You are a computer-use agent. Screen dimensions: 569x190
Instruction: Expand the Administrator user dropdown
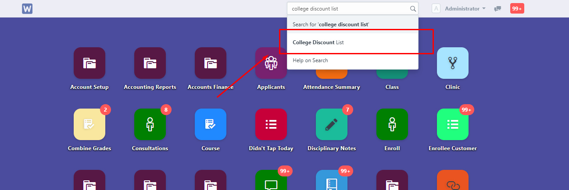[465, 9]
